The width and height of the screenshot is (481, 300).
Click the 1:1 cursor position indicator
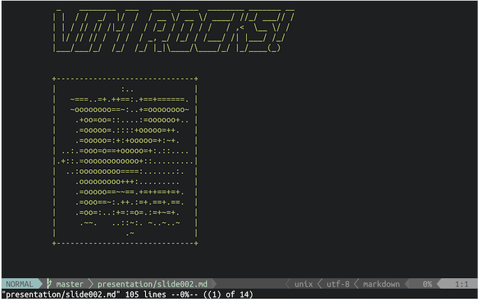point(461,284)
